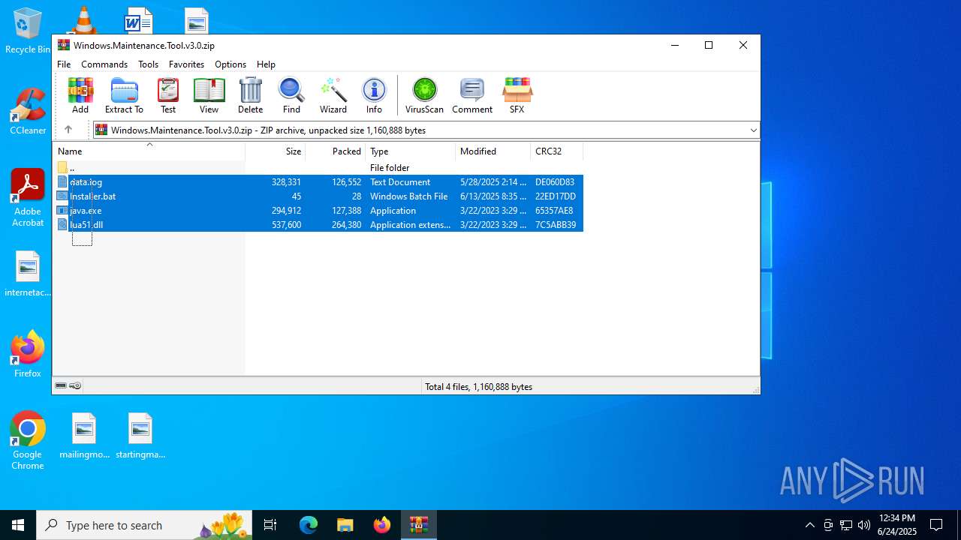This screenshot has width=961, height=540.
Task: Open the Find magnifier tool
Action: (x=291, y=95)
